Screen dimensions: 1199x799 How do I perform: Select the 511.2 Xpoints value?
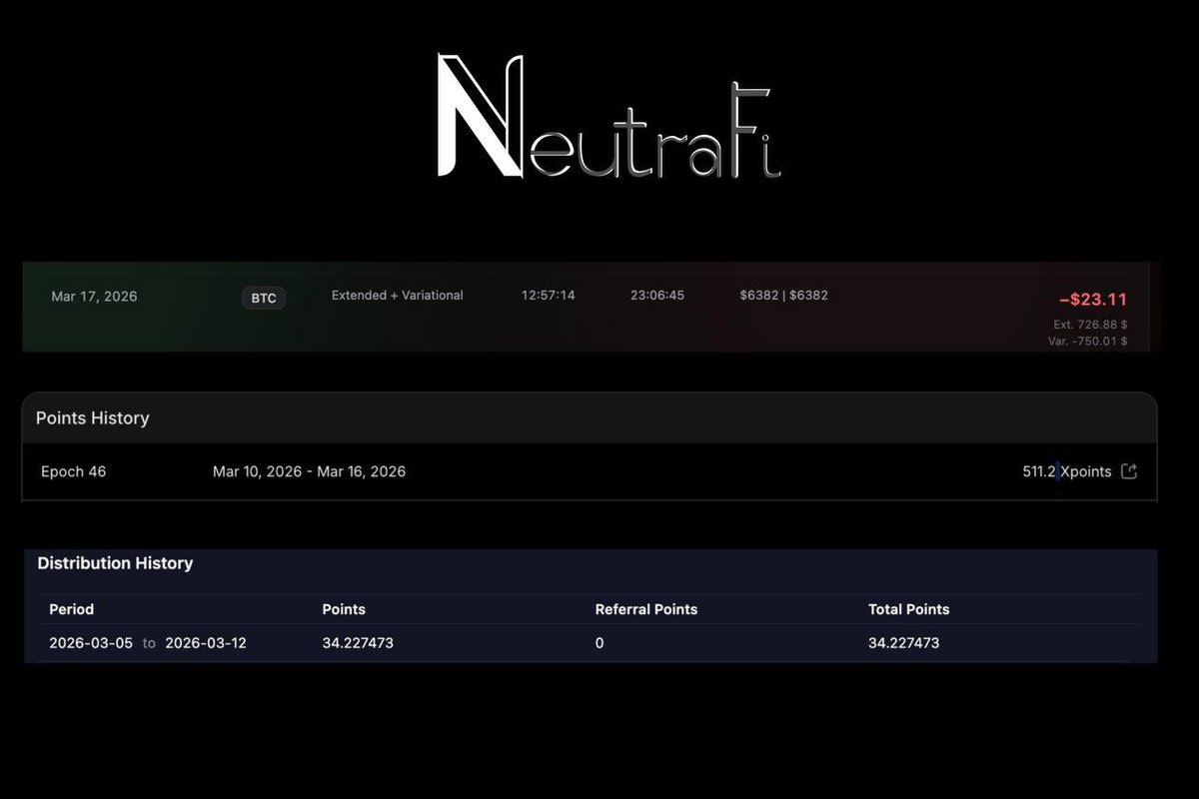1066,471
